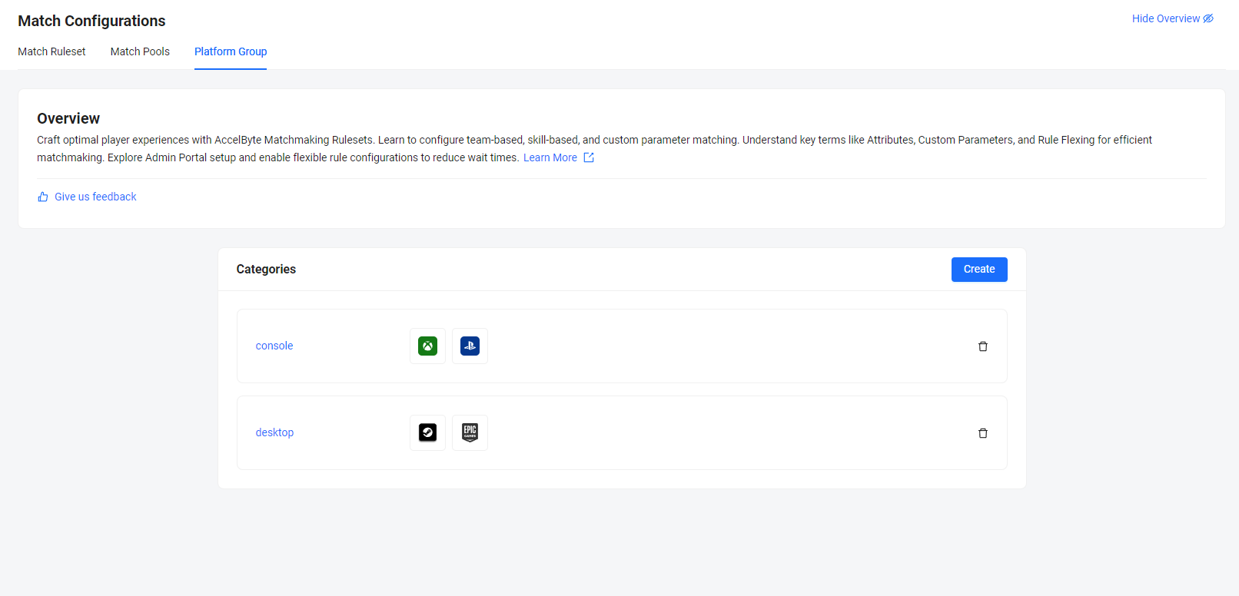
Task: Click the Create button in Categories
Action: pos(979,270)
